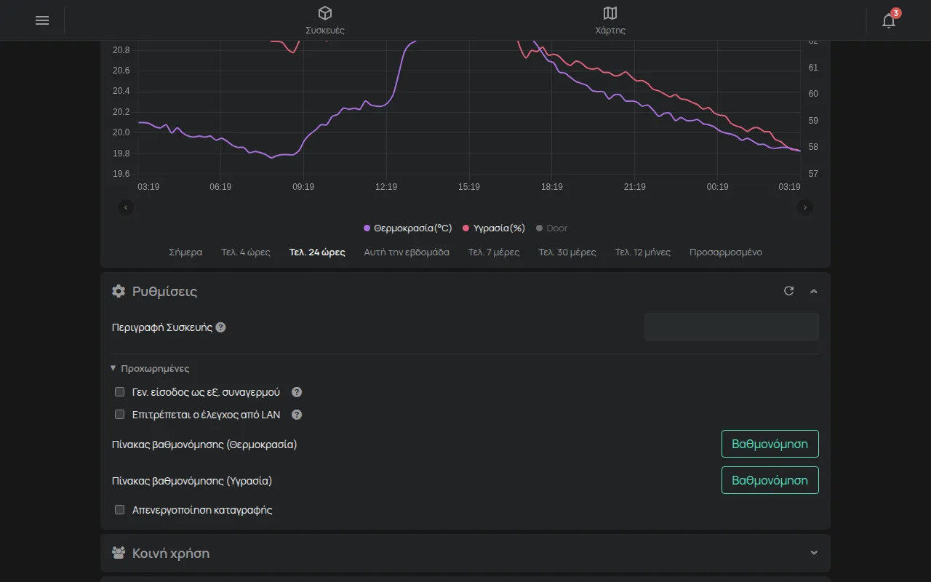Image resolution: width=931 pixels, height=582 pixels.
Task: Select Σήμερα time range
Action: point(185,252)
